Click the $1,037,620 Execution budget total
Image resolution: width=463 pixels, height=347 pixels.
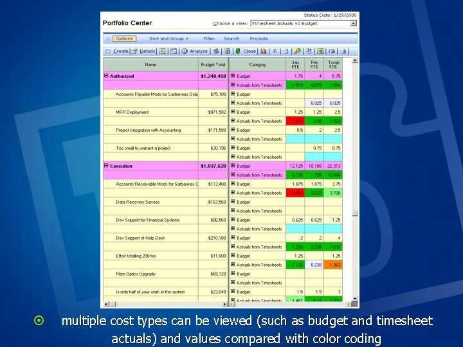coord(213,166)
